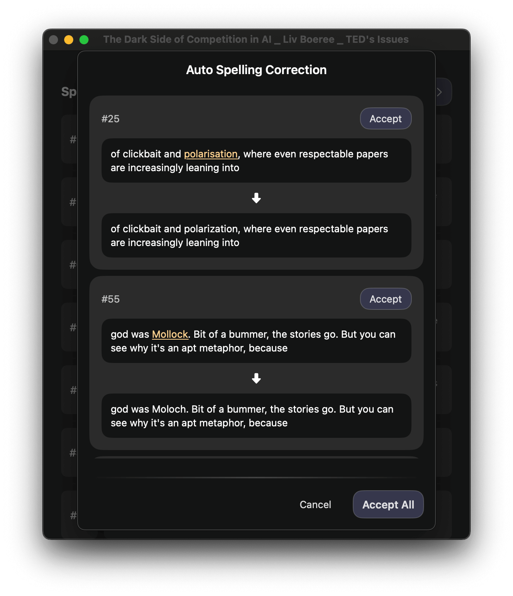Click the corrected text box showing 'polarization'
The height and width of the screenshot is (596, 513).
tap(256, 235)
